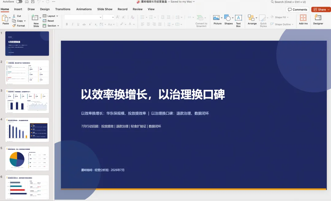Click the Comments button
331x201 pixels.
[x=297, y=9]
